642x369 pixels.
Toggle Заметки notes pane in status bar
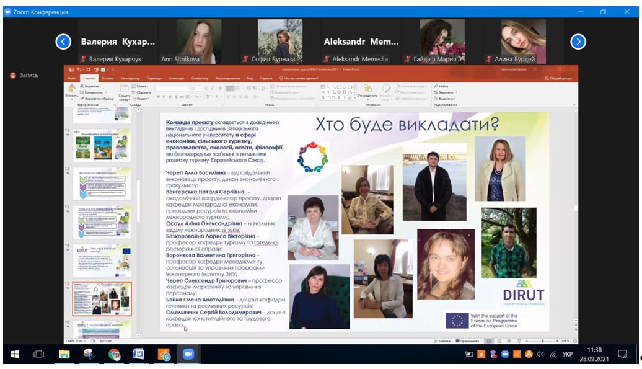[442, 342]
